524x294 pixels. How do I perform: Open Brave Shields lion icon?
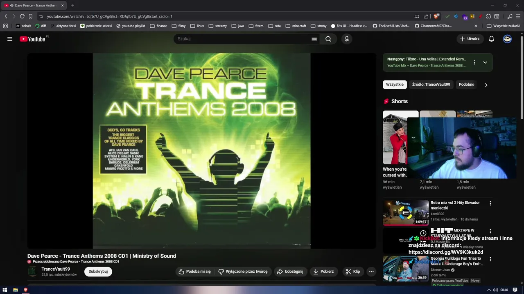(x=436, y=16)
